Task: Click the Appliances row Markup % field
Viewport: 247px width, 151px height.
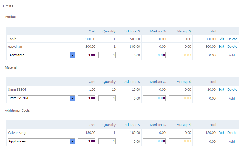Action: click(x=154, y=141)
